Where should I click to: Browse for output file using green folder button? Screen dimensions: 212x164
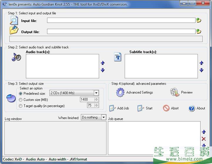click(x=198, y=31)
